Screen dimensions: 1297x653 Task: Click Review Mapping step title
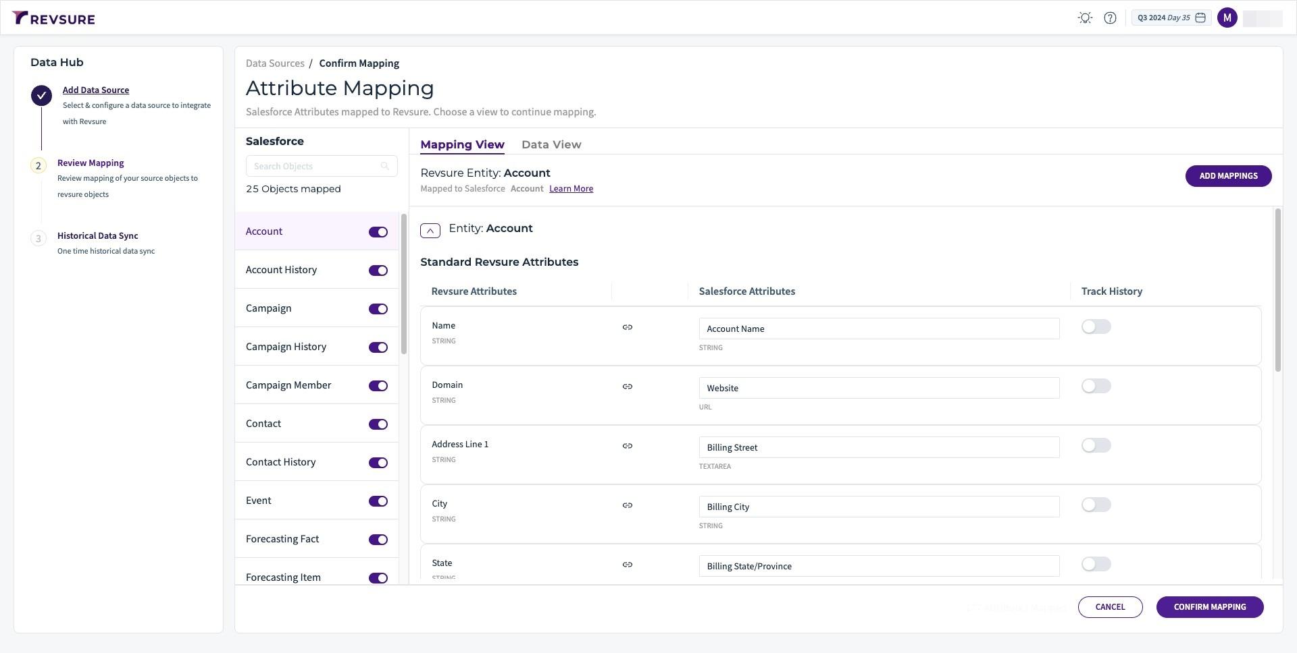[91, 163]
